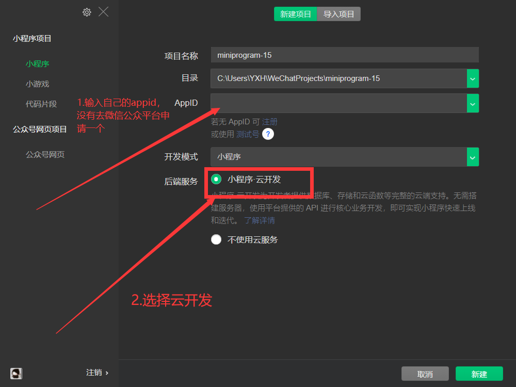Viewport: 516px width, 387px height.
Task: Click the 新建 create button
Action: pyautogui.click(x=479, y=374)
